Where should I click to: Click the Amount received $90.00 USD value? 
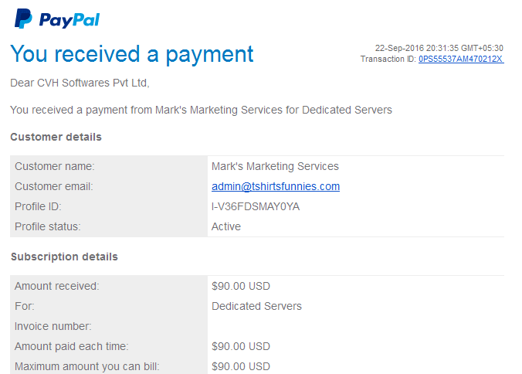point(241,286)
